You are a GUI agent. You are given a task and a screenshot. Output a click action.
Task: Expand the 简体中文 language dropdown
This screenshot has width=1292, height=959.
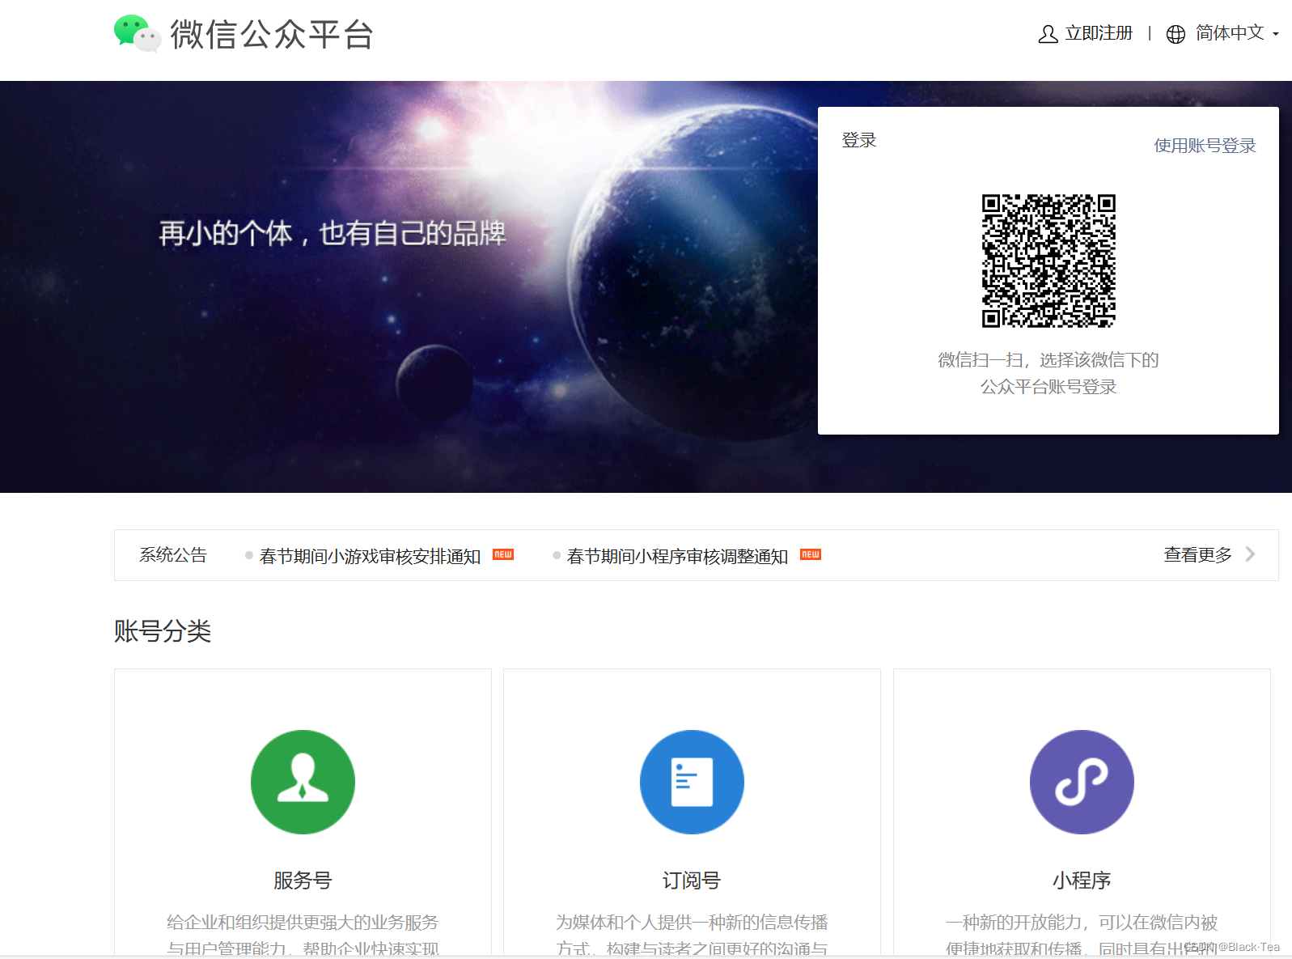pos(1230,33)
